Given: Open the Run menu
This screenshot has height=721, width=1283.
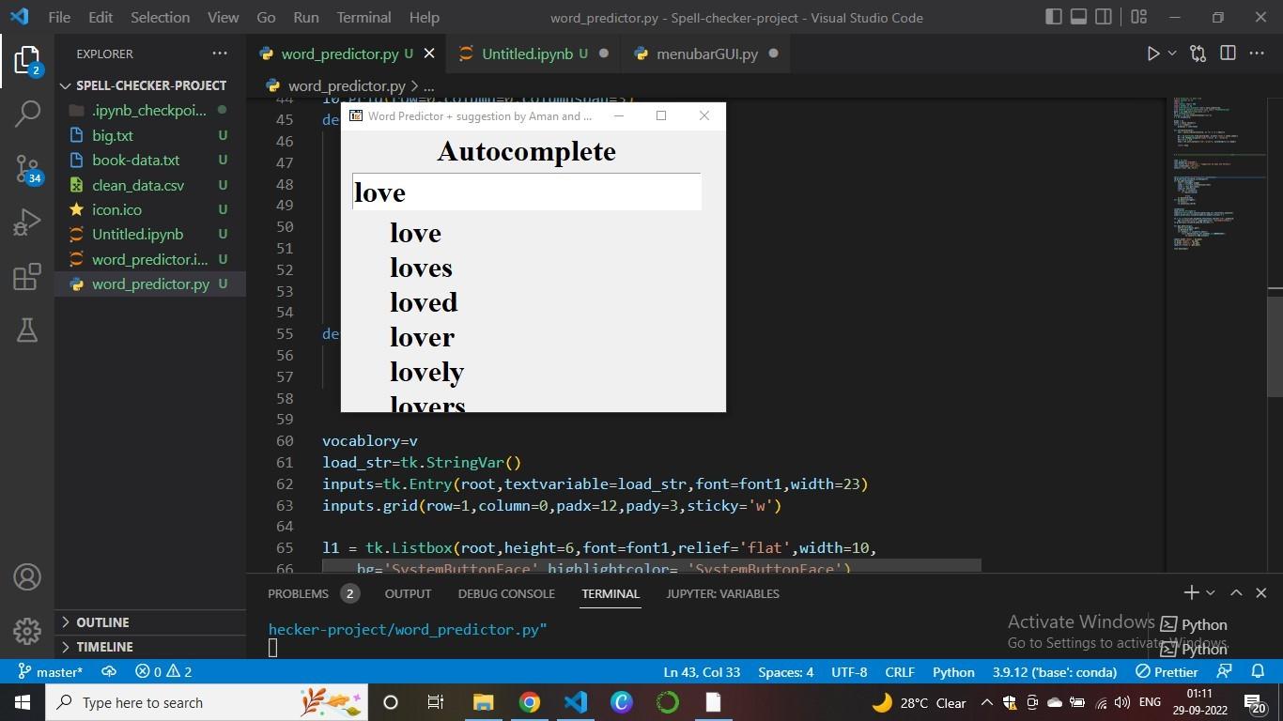Looking at the screenshot, I should pos(305,17).
